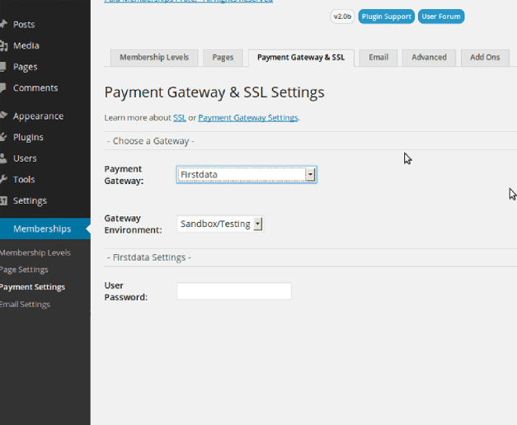The image size is (517, 425).
Task: Open the Gateway Environment dropdown
Action: pos(220,224)
